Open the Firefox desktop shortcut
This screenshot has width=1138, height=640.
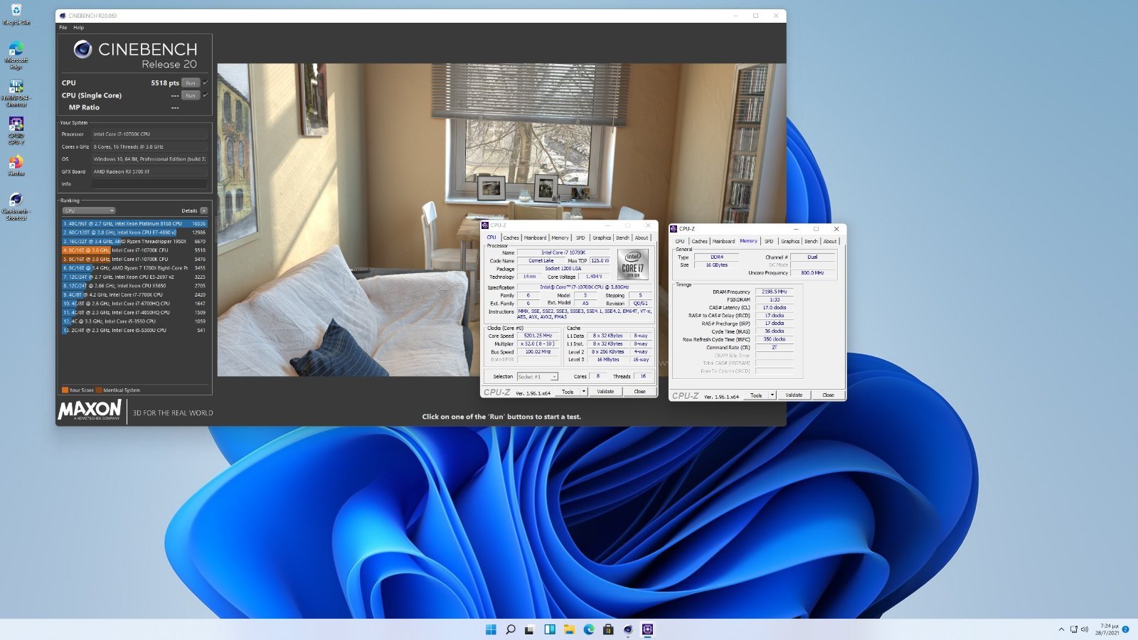[x=16, y=166]
